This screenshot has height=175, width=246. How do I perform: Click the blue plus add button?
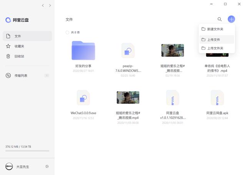tap(231, 19)
